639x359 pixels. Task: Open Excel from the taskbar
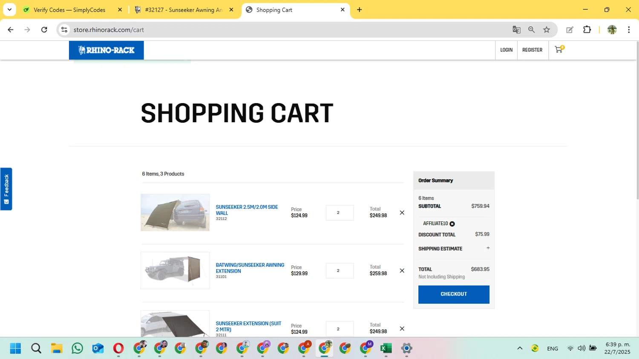click(x=386, y=348)
